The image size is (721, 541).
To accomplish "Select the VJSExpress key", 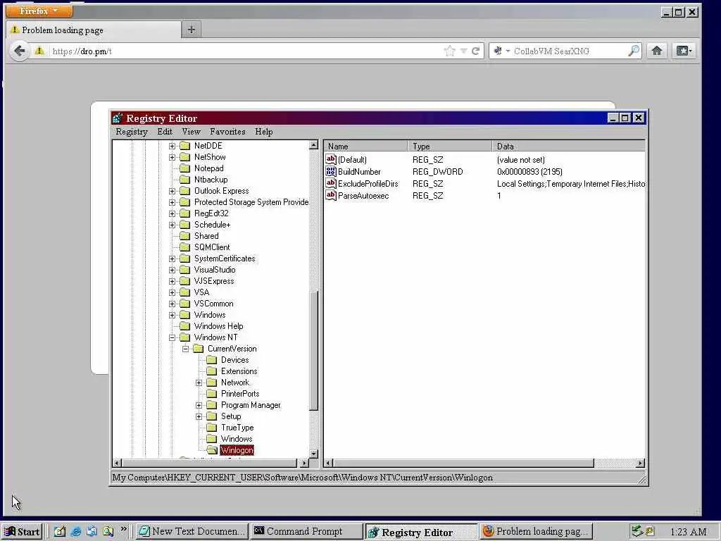I will (214, 281).
